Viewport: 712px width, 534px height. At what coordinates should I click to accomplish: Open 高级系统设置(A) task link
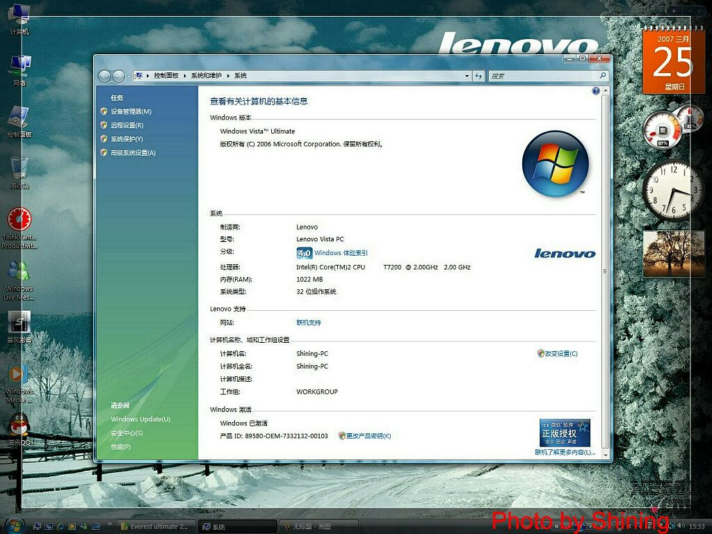click(x=133, y=152)
